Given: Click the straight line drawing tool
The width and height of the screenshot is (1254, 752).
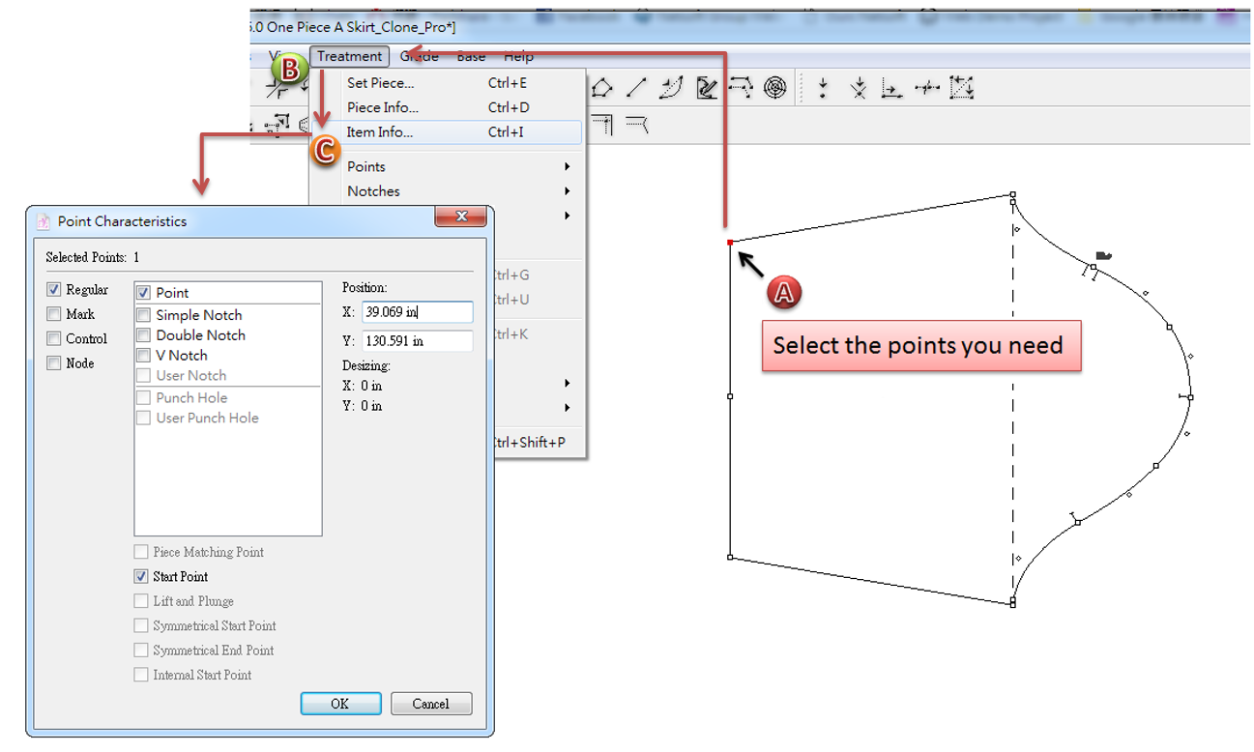Looking at the screenshot, I should pos(635,89).
